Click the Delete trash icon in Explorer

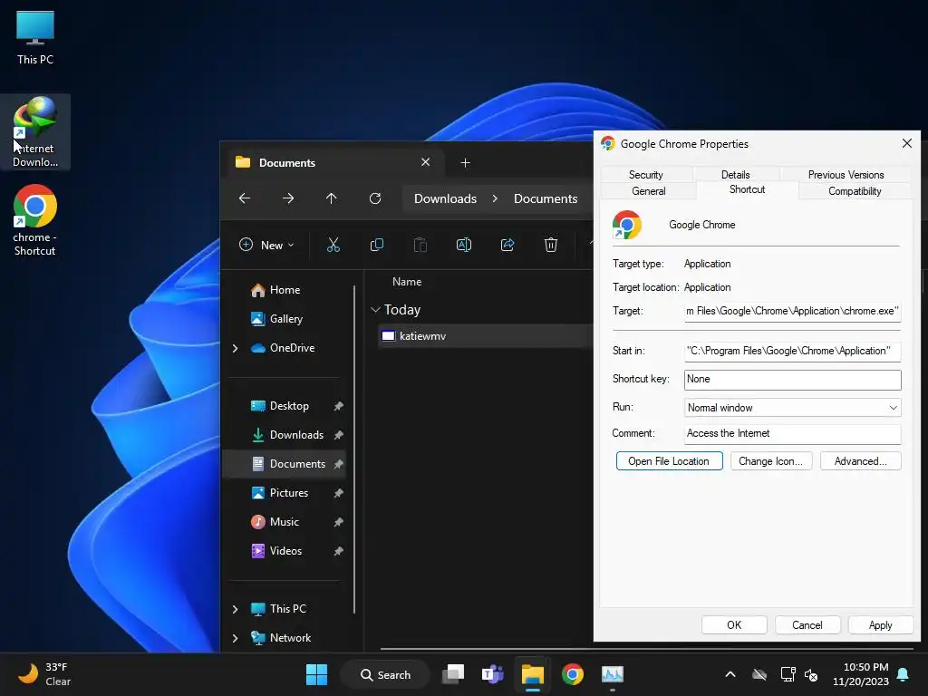(551, 245)
